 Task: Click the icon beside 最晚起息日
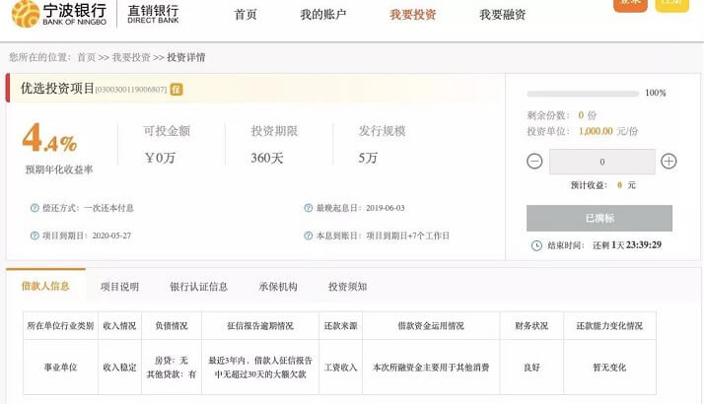click(x=308, y=208)
